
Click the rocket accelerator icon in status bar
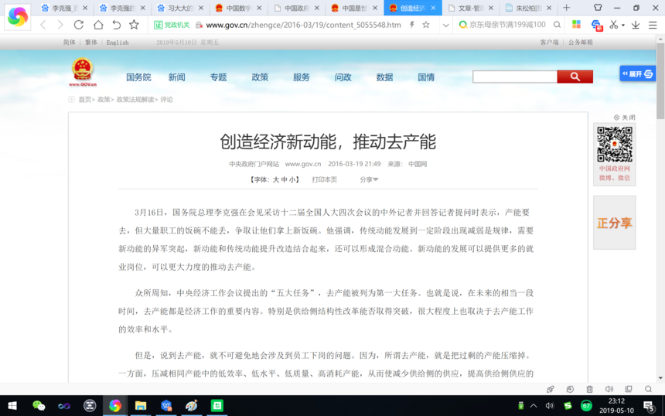551,389
